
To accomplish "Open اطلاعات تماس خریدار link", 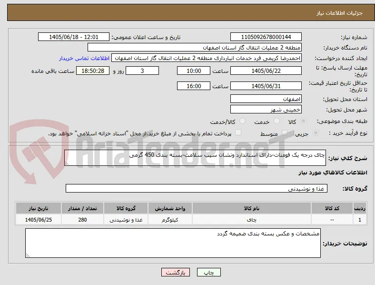I will [84, 58].
